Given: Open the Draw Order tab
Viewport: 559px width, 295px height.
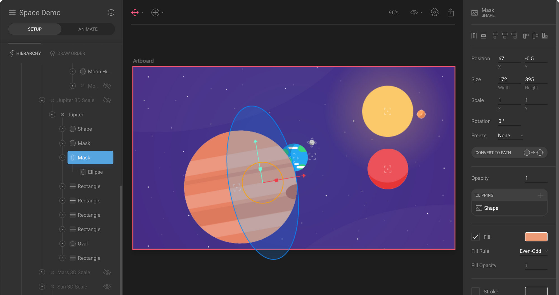Looking at the screenshot, I should pos(67,53).
